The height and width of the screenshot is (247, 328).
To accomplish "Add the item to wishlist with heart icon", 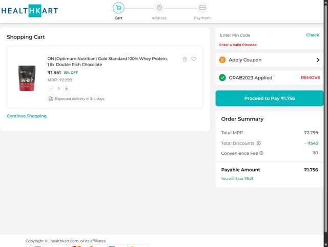I will pos(194,59).
